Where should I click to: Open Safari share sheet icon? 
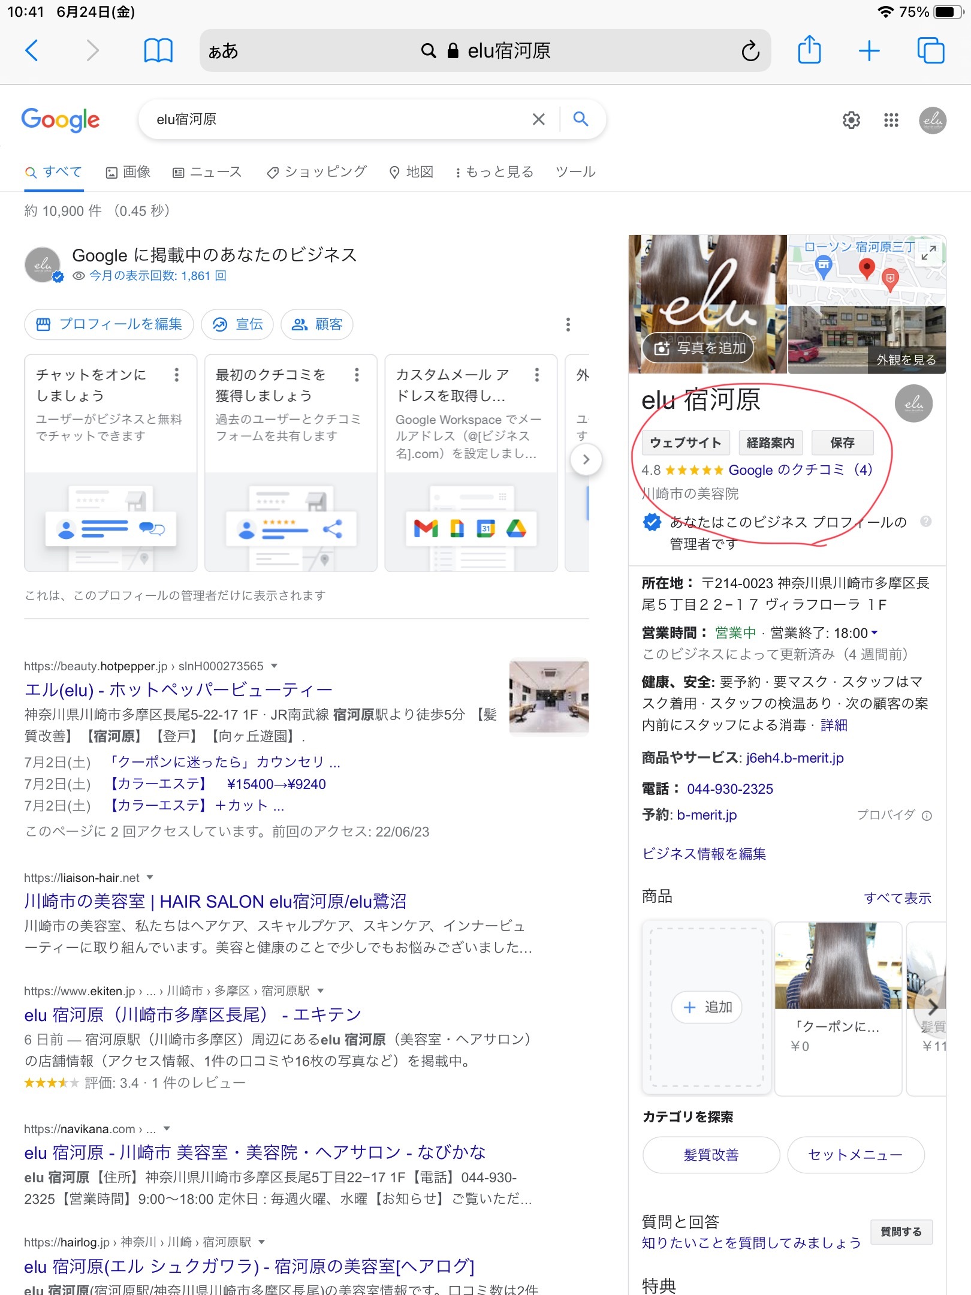[809, 49]
